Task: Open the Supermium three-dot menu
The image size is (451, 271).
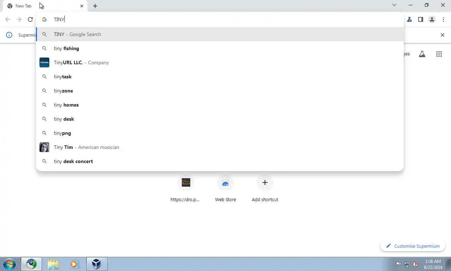Action: [x=443, y=19]
